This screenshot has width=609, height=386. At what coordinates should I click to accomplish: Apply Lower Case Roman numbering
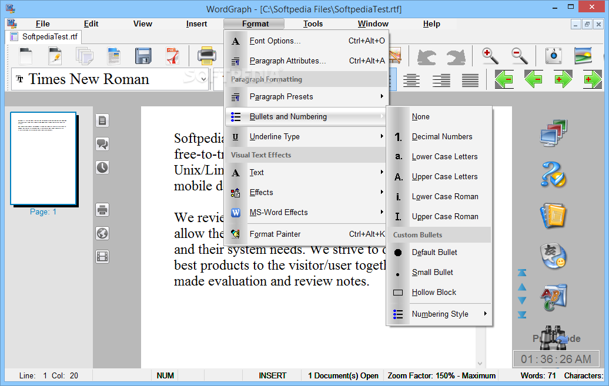440,196
